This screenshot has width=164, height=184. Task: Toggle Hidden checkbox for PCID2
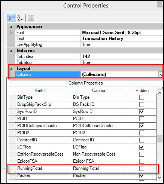pyautogui.click(x=142, y=133)
